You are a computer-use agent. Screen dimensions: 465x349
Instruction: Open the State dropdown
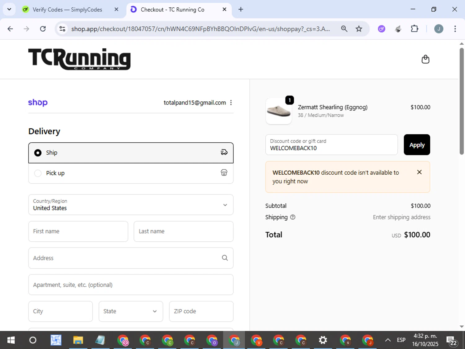pyautogui.click(x=131, y=311)
